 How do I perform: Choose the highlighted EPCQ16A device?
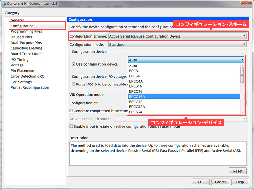pyautogui.click(x=184, y=97)
